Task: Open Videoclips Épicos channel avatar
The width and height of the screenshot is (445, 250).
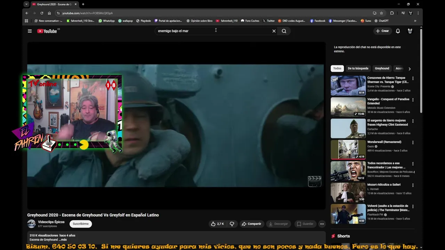Action: (x=31, y=224)
